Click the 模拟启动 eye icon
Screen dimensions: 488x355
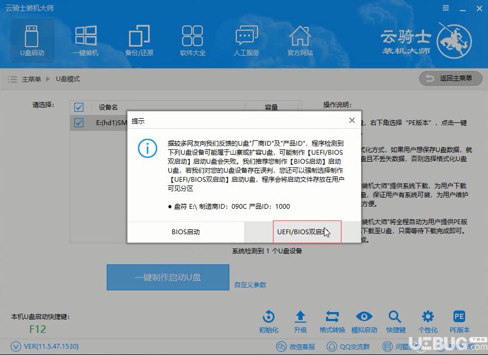pos(364,316)
